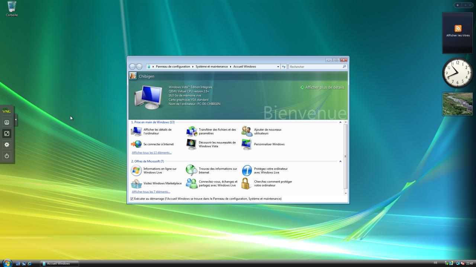This screenshot has width=476, height=267.
Task: Click Panneau de configuration breadcrumb
Action: coord(173,67)
